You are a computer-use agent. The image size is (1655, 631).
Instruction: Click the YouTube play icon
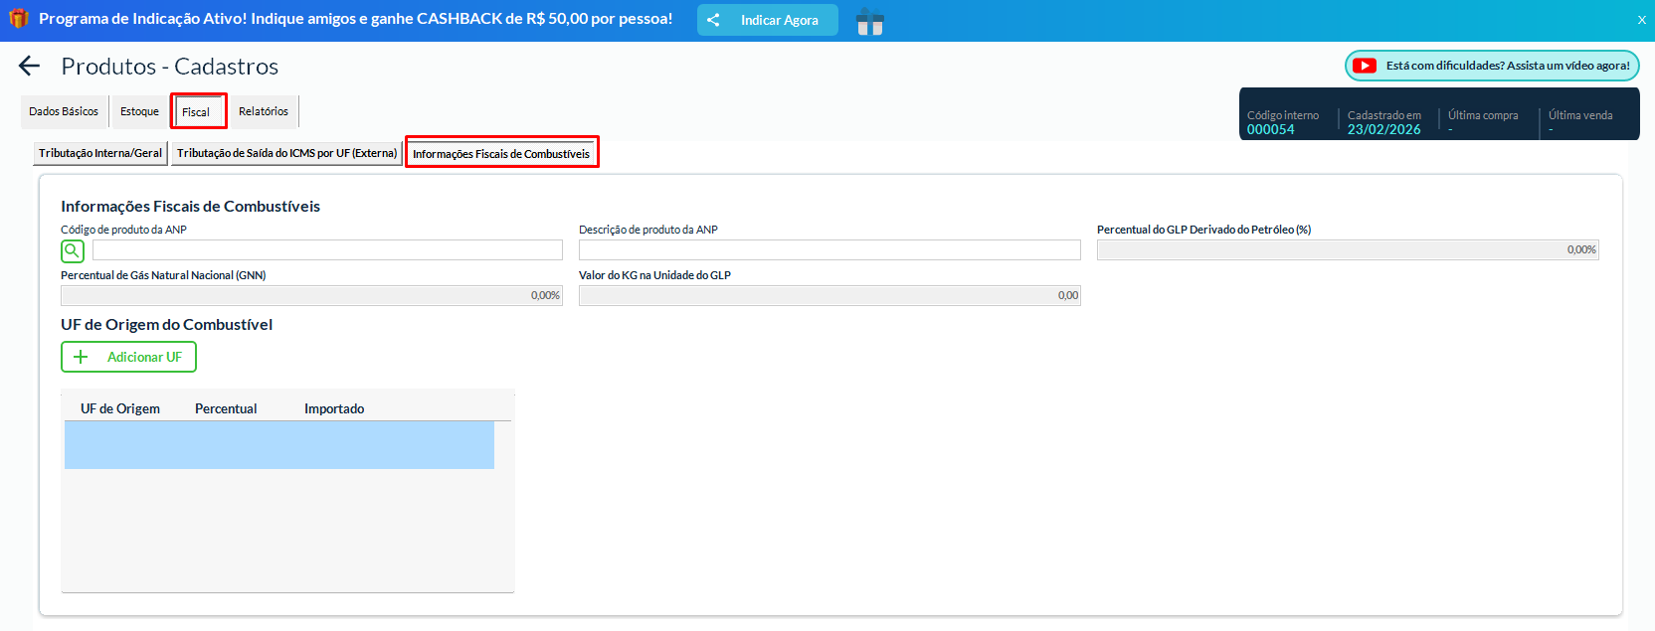coord(1365,66)
